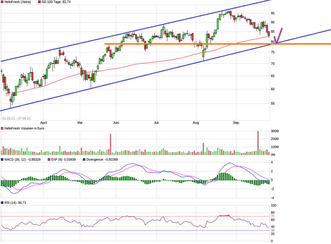The width and height of the screenshot is (331, 244).
Task: Click the blue MACD legend swatch
Action: point(2,160)
